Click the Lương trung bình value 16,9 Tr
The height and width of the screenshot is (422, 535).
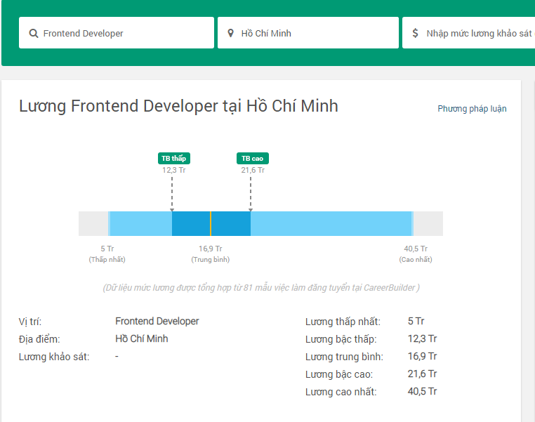(422, 356)
